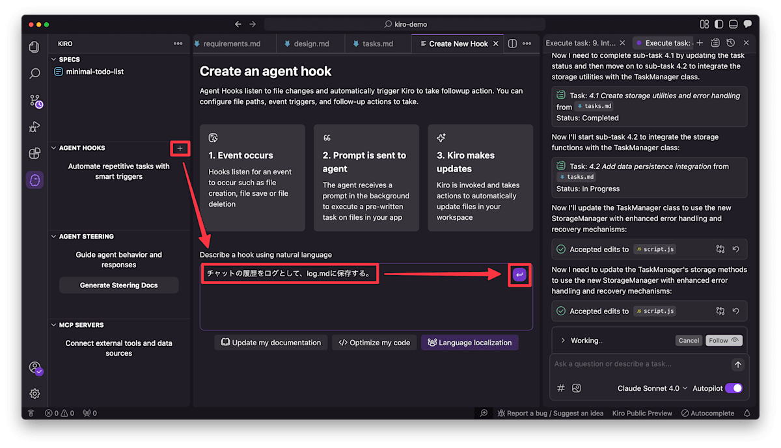Toggle the Follow eye button
The image size is (781, 448).
tap(724, 341)
